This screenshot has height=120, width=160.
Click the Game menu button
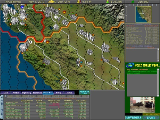tap(151, 117)
